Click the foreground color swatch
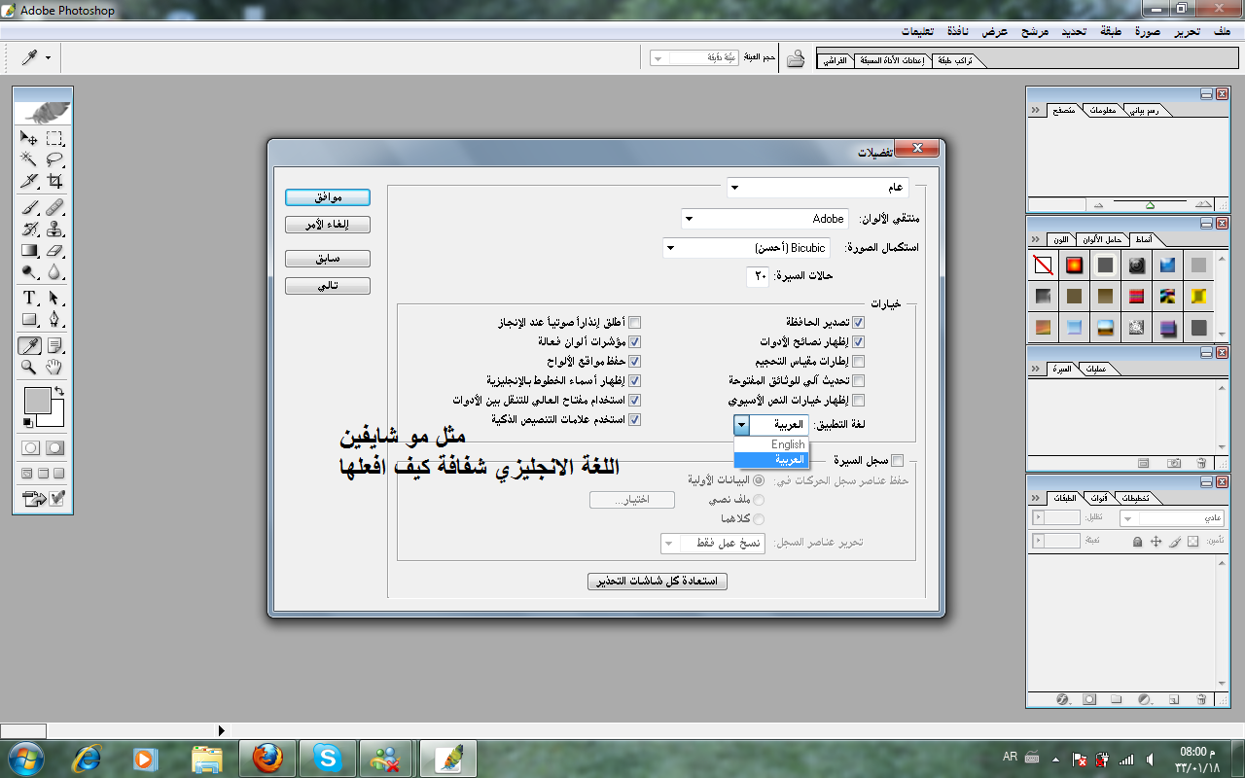1245x778 pixels. (x=37, y=400)
